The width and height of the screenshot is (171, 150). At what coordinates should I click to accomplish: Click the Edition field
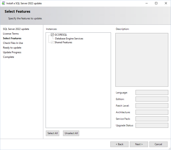click(x=152, y=99)
